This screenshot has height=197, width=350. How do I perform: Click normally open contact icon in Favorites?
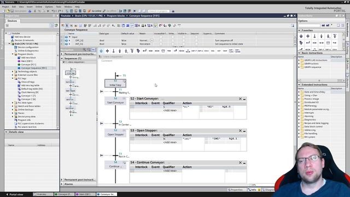[314, 43]
